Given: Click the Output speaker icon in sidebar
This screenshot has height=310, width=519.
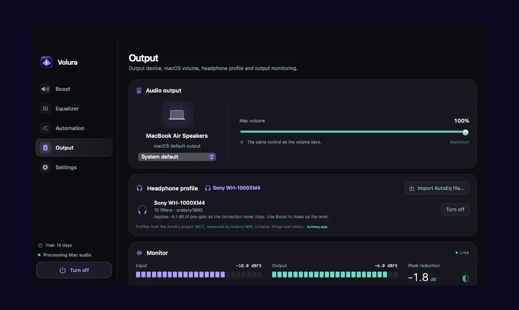Looking at the screenshot, I should point(45,148).
